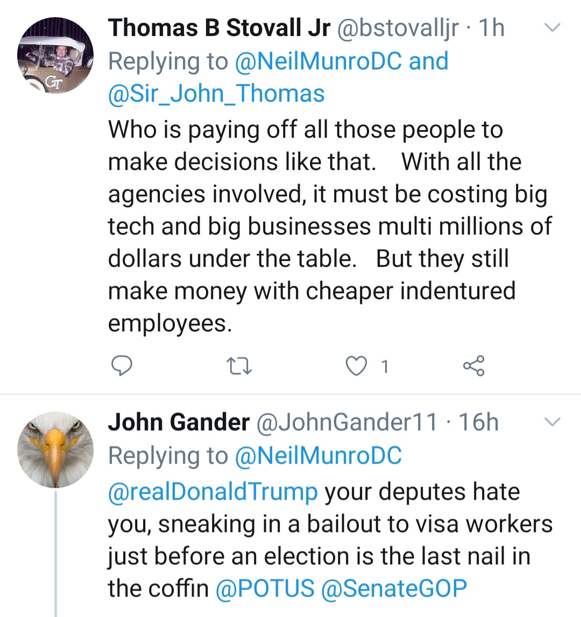Like Thomas B Stovall Jr's tweet
Viewport: 581px width, 617px height.
355,366
